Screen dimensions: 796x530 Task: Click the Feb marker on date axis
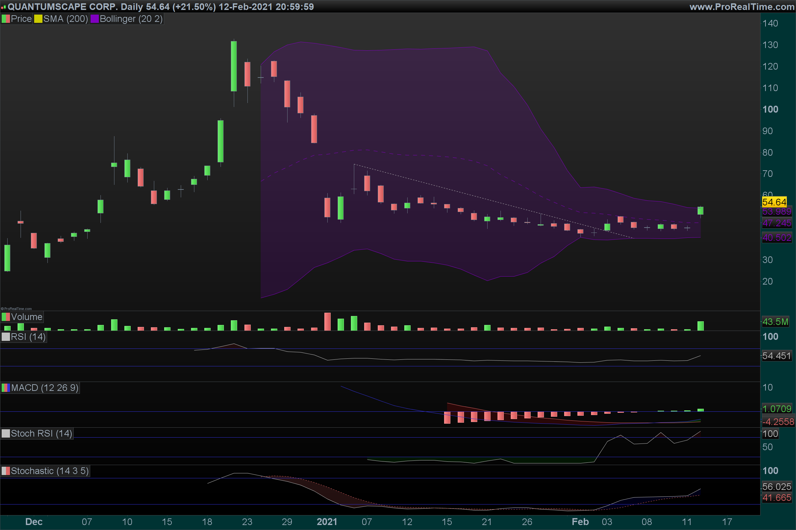[x=580, y=522]
